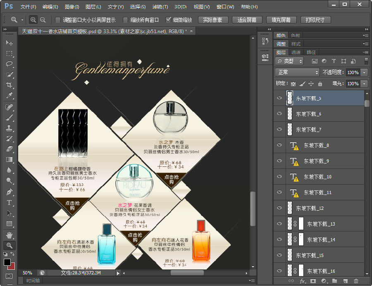Image resolution: width=372 pixels, height=286 pixels.
Task: Click the delete layer trash icon
Action: click(x=356, y=281)
